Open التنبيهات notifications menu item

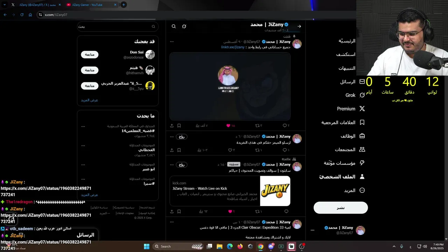tap(347, 68)
